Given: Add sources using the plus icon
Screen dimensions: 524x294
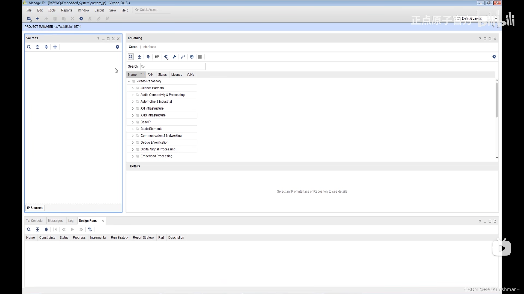Looking at the screenshot, I should pyautogui.click(x=55, y=47).
